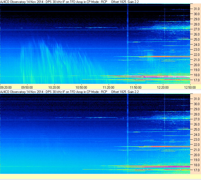Click the 12:20:00 time label
Screen dimensions: 201x180
[163, 88]
